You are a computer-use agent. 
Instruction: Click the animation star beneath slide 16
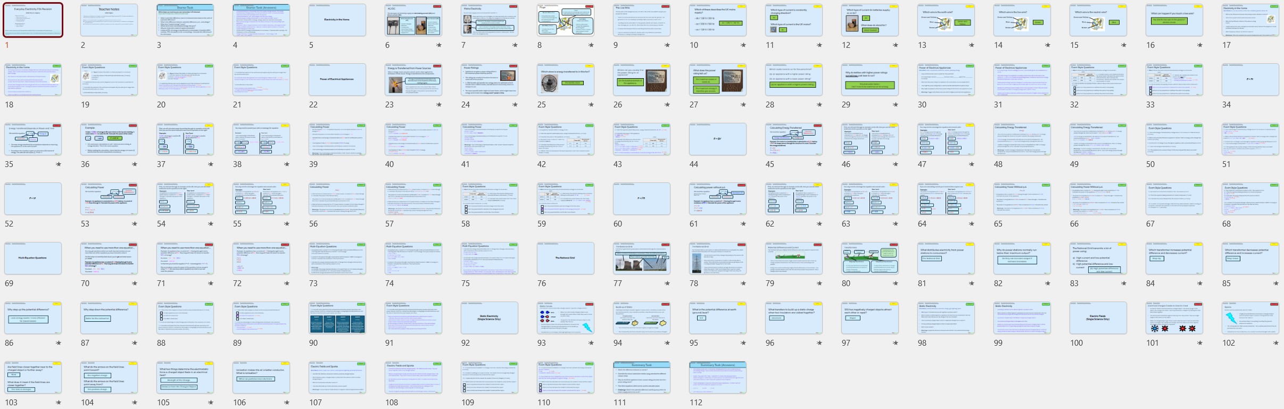point(1199,45)
